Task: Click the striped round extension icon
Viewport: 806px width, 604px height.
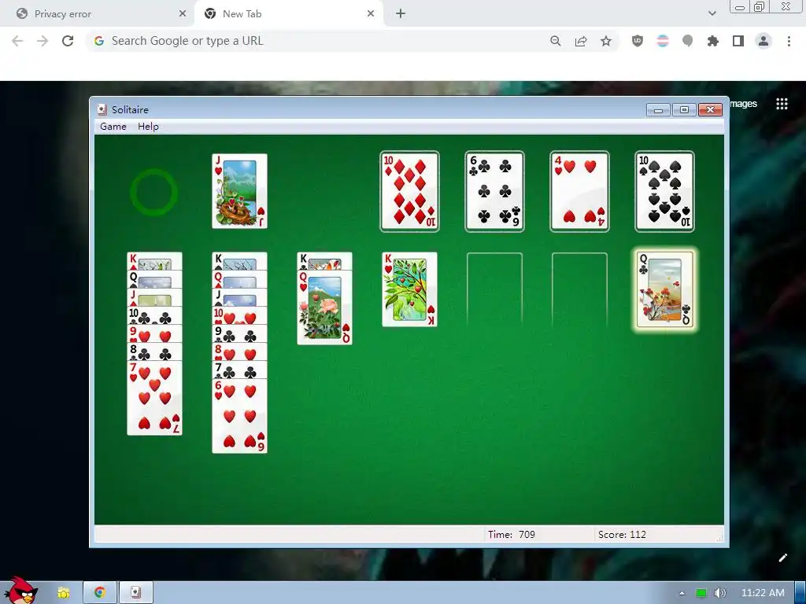Action: 663,41
